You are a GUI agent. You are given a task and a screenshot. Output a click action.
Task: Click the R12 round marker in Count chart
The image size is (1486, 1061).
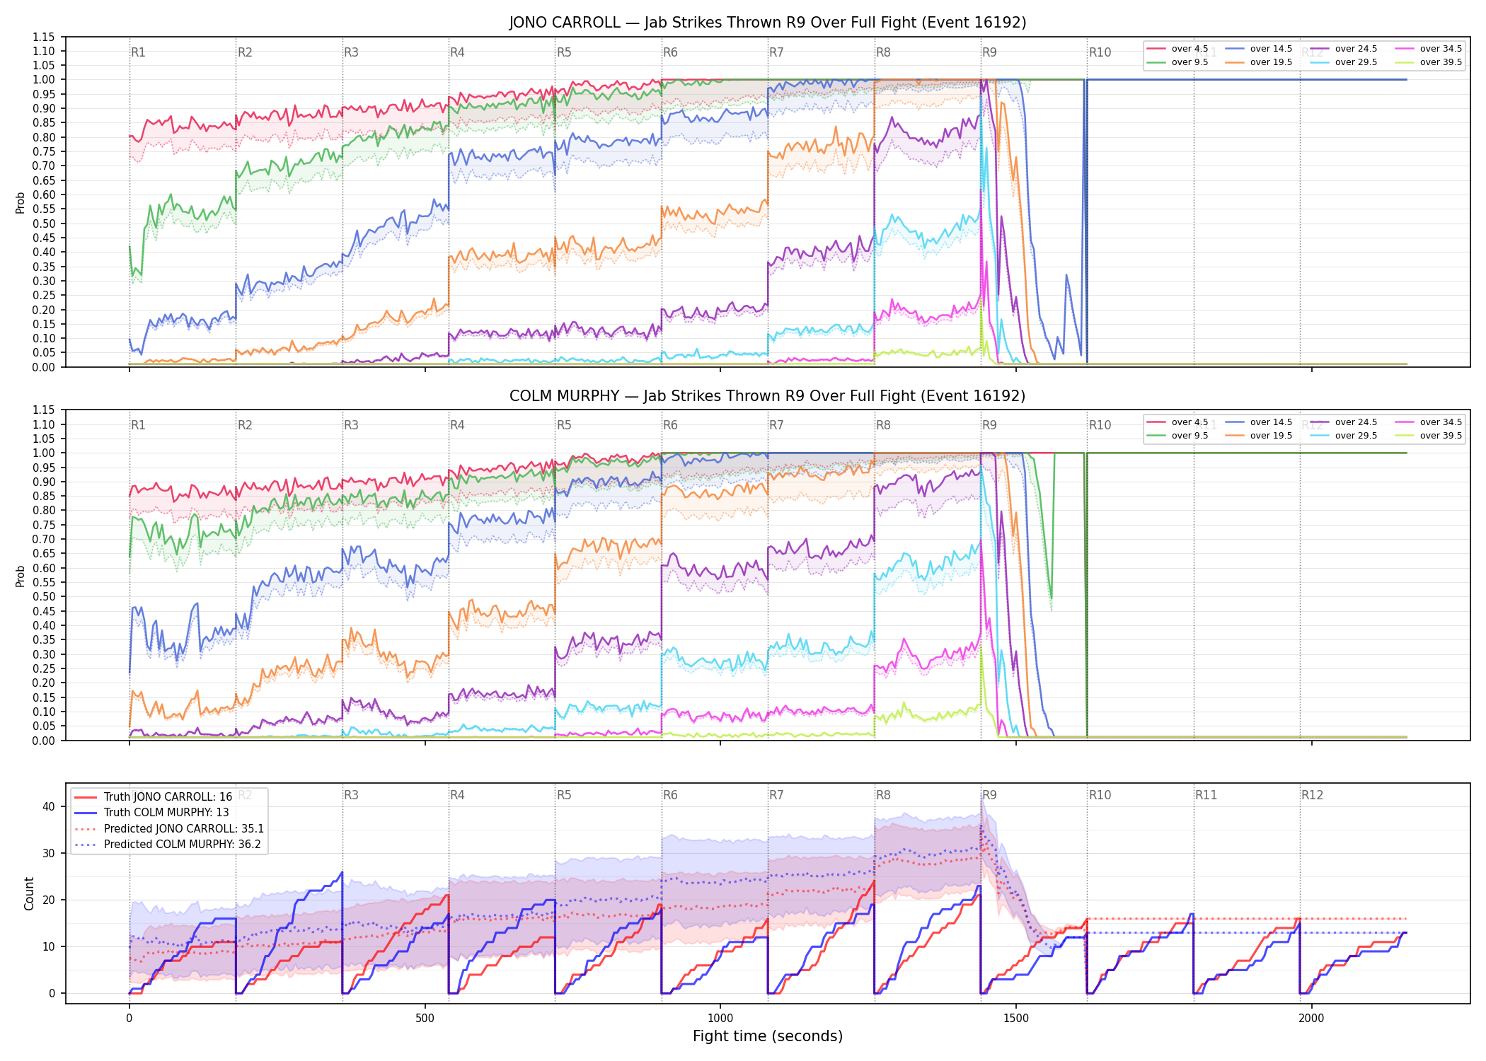(1312, 795)
